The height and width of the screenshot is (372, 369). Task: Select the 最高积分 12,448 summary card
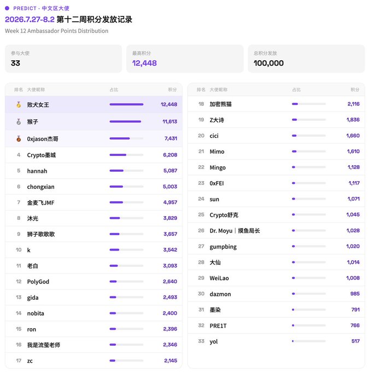[x=185, y=59]
